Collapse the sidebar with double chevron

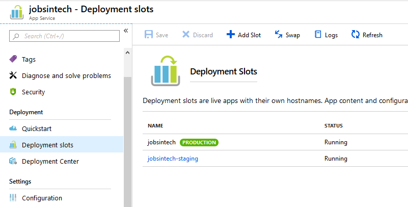[126, 31]
